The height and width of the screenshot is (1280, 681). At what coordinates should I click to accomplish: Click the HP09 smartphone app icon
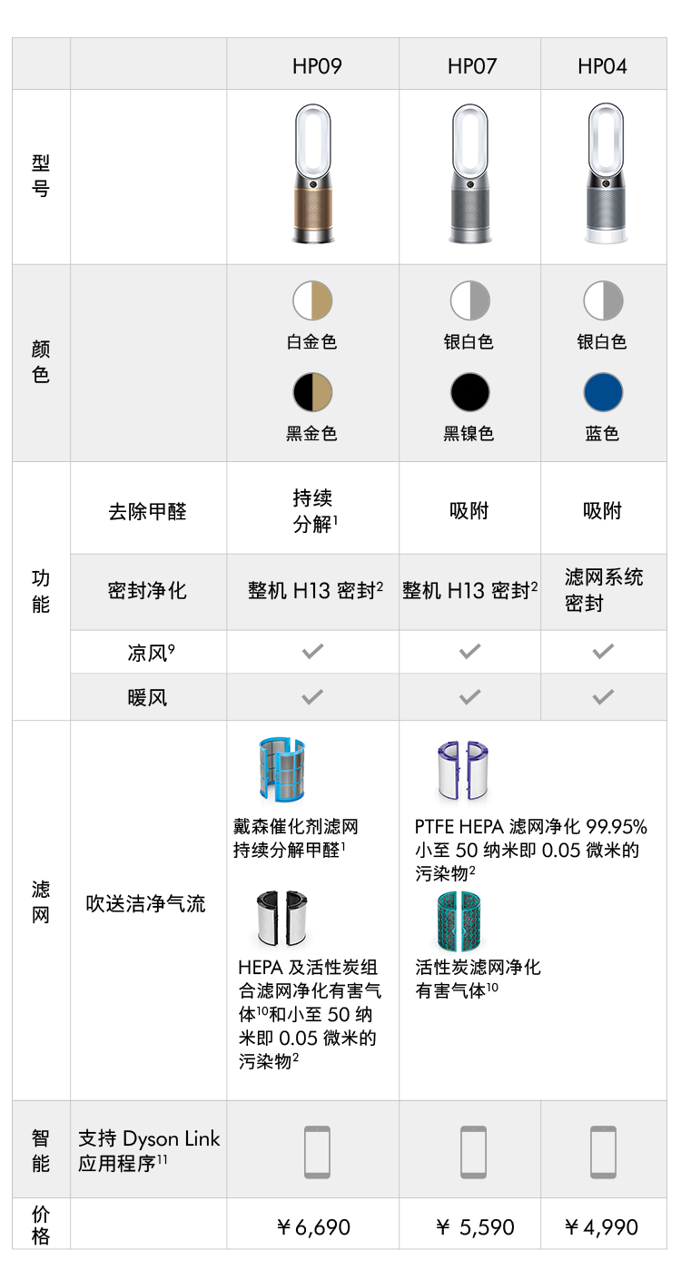click(317, 1152)
